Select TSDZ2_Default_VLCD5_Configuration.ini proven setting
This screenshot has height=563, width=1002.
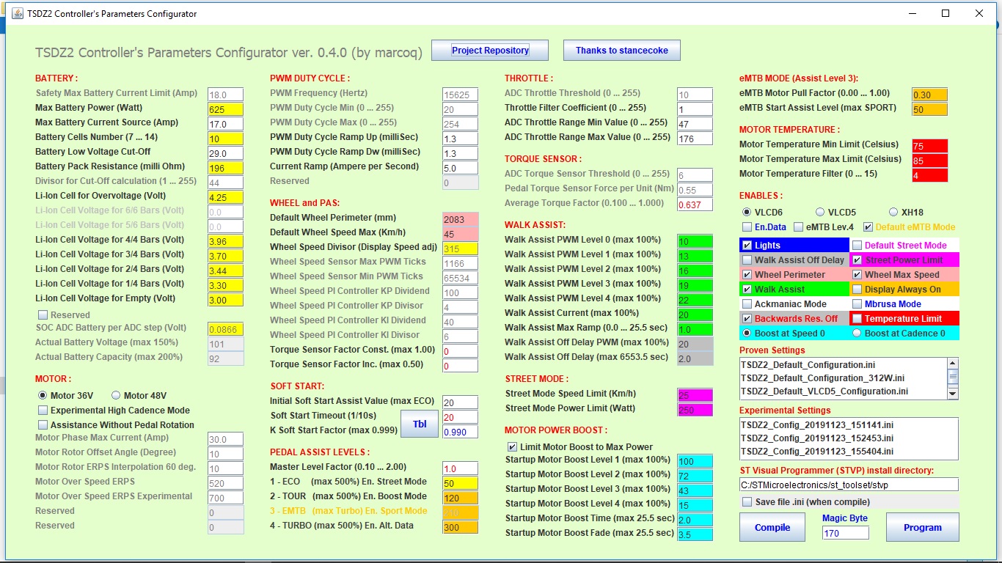coord(842,391)
